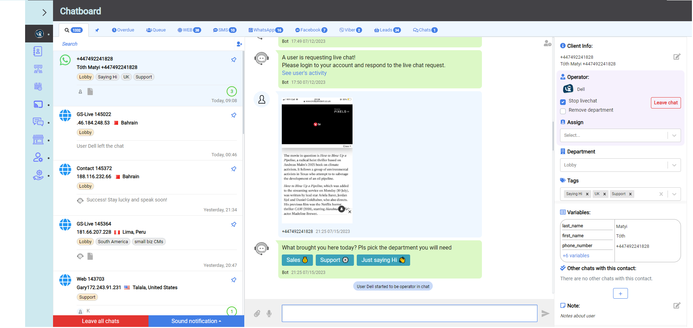Click the user settings icon above the chat
Viewport: 693px width, 328px height.
pos(547,43)
